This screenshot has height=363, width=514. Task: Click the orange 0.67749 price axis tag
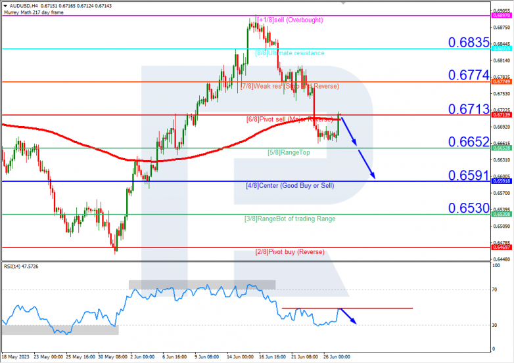502,81
